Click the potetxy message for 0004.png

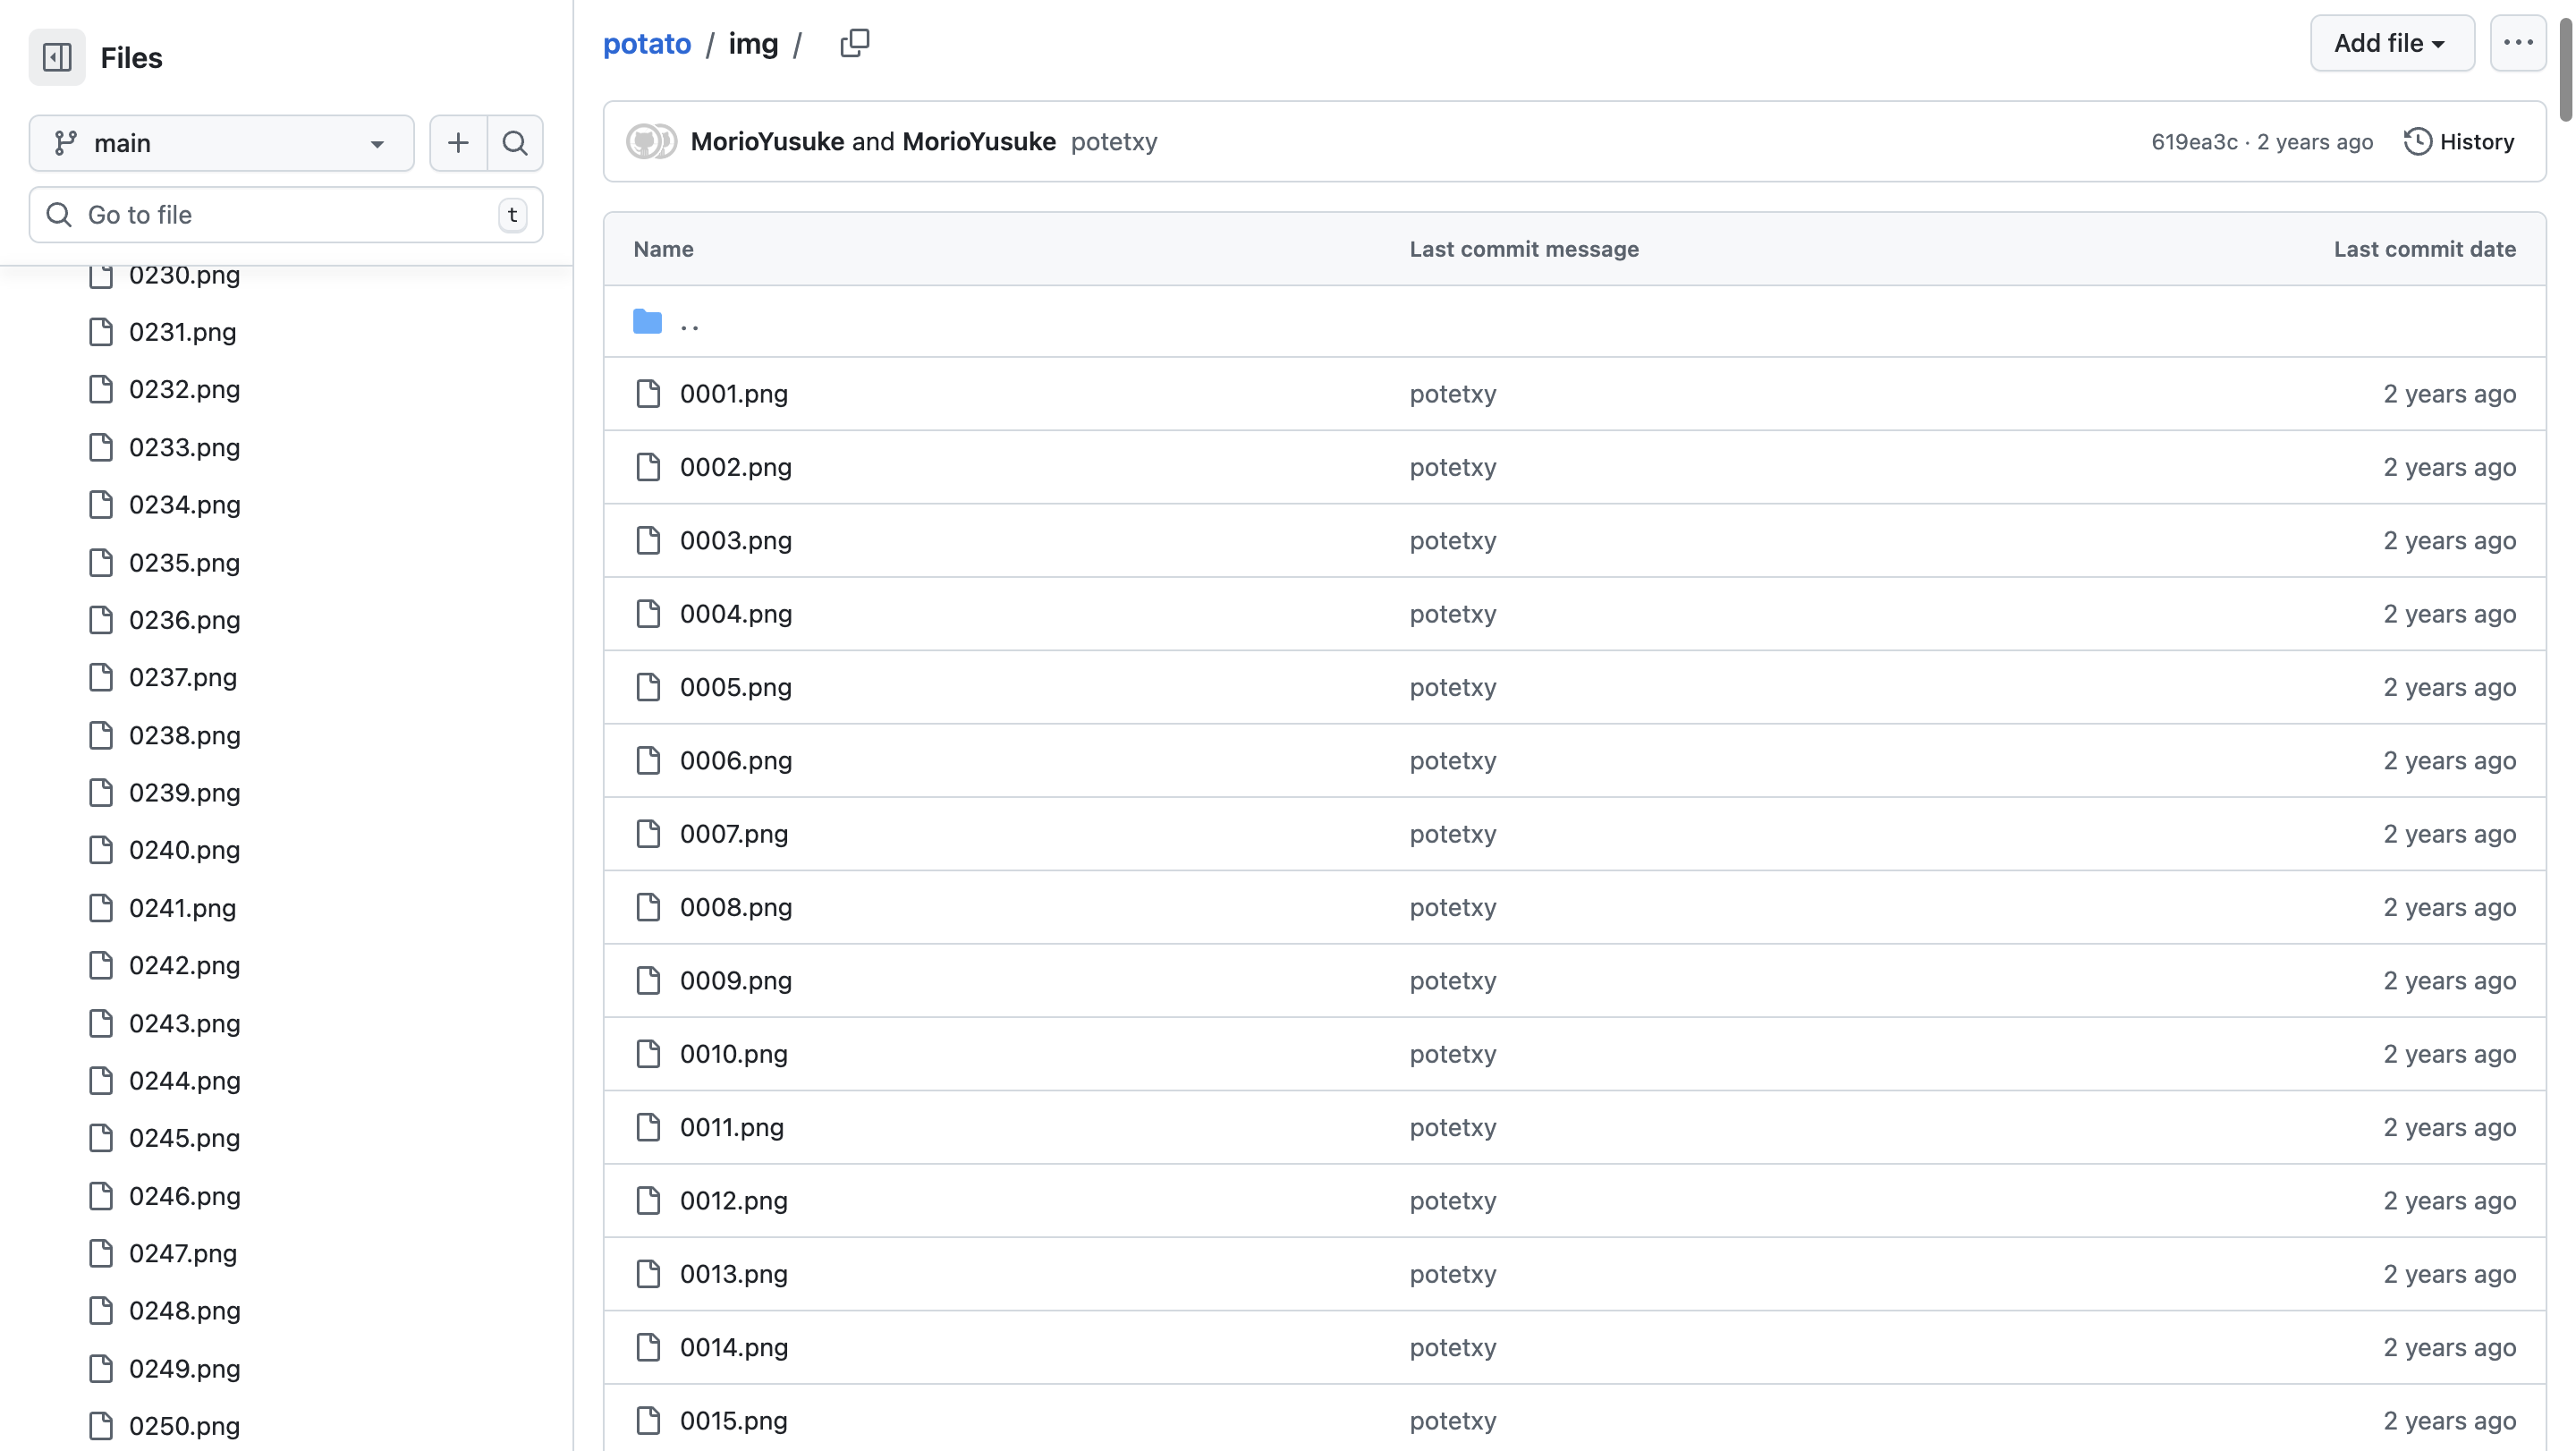tap(1452, 614)
